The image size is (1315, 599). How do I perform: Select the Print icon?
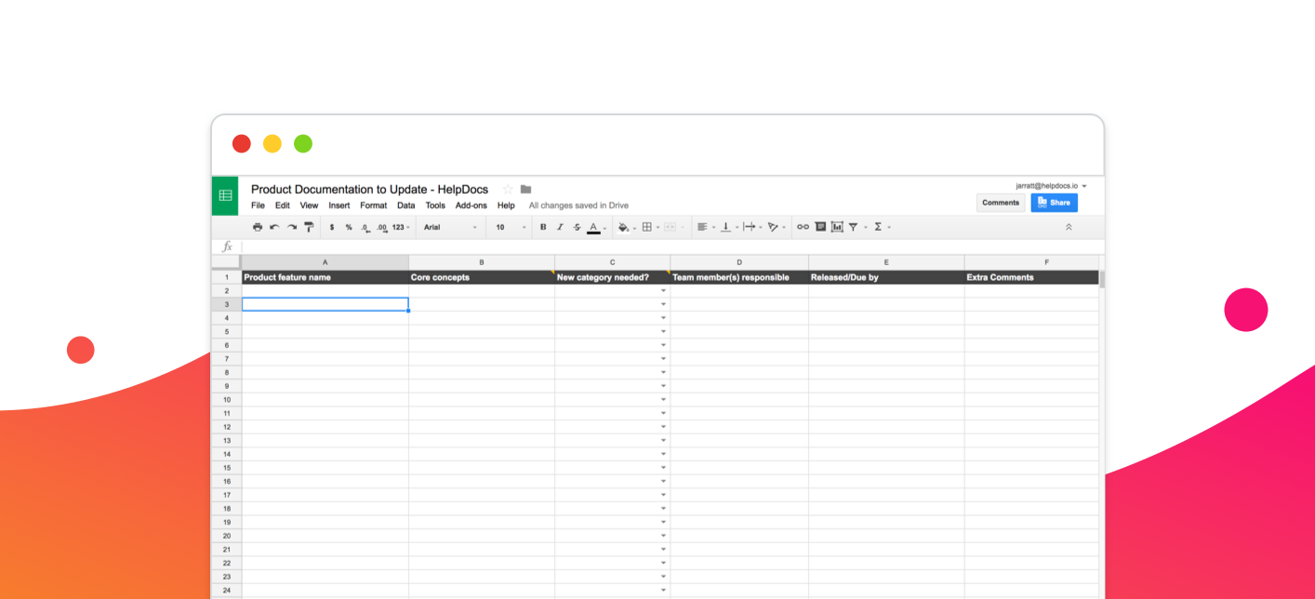[x=258, y=226]
